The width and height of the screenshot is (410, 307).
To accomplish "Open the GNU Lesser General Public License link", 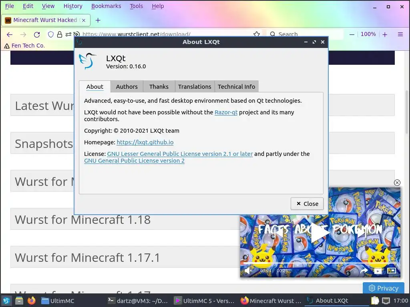I will (x=180, y=154).
